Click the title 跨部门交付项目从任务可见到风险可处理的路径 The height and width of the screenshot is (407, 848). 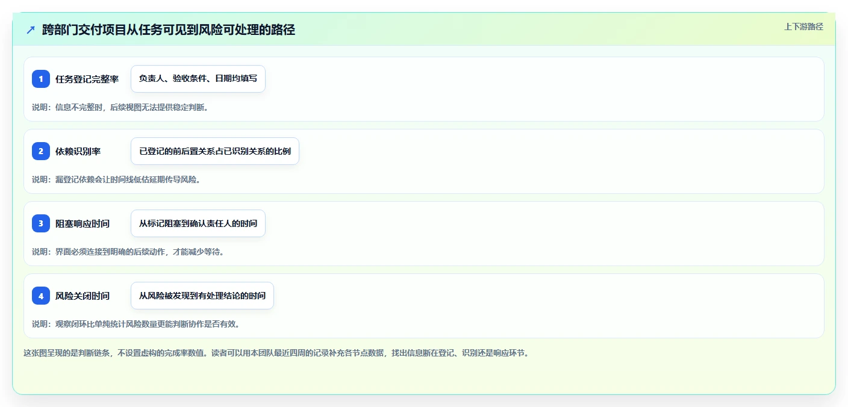coord(169,30)
